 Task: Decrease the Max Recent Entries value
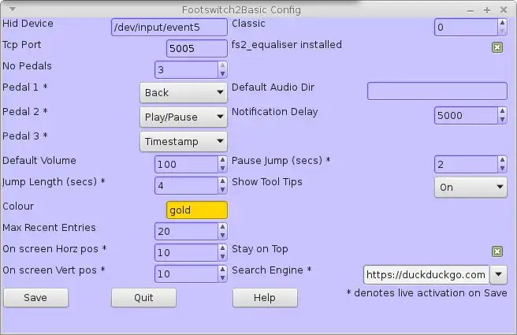tap(222, 236)
